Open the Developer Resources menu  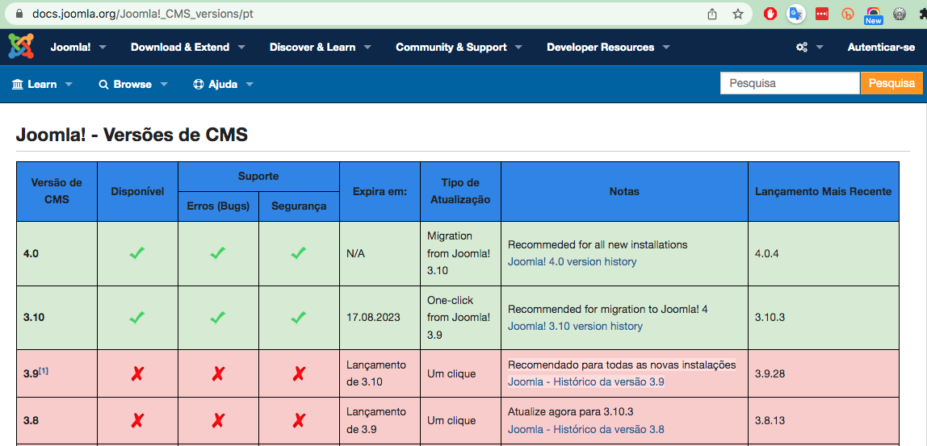pyautogui.click(x=600, y=48)
